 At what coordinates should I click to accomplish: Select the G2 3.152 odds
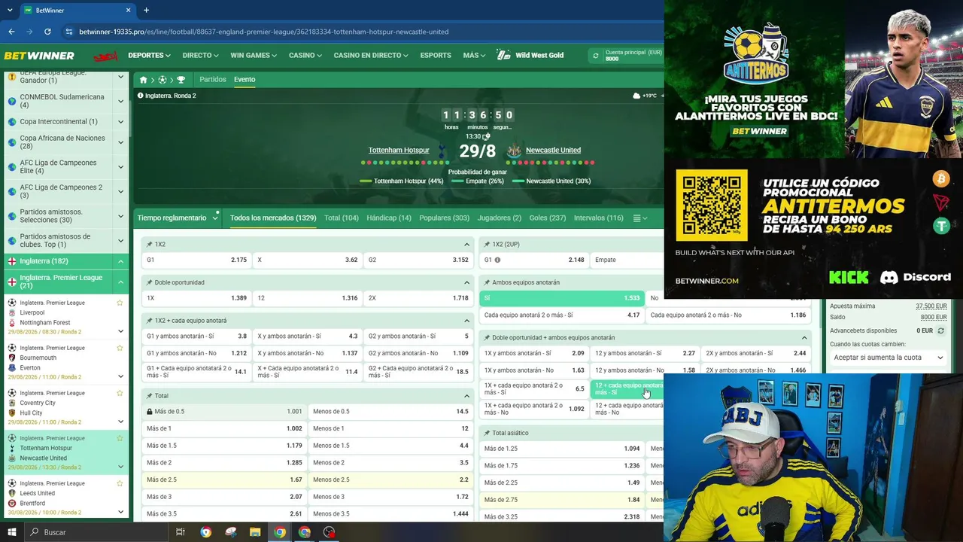(418, 260)
